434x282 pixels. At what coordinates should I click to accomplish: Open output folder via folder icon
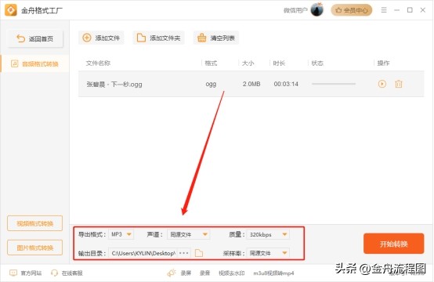[199, 253]
